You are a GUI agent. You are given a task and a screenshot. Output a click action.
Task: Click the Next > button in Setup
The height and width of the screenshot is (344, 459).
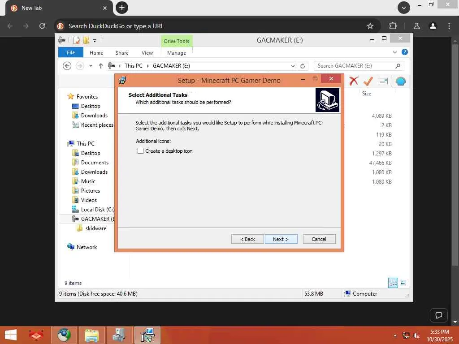(x=281, y=239)
